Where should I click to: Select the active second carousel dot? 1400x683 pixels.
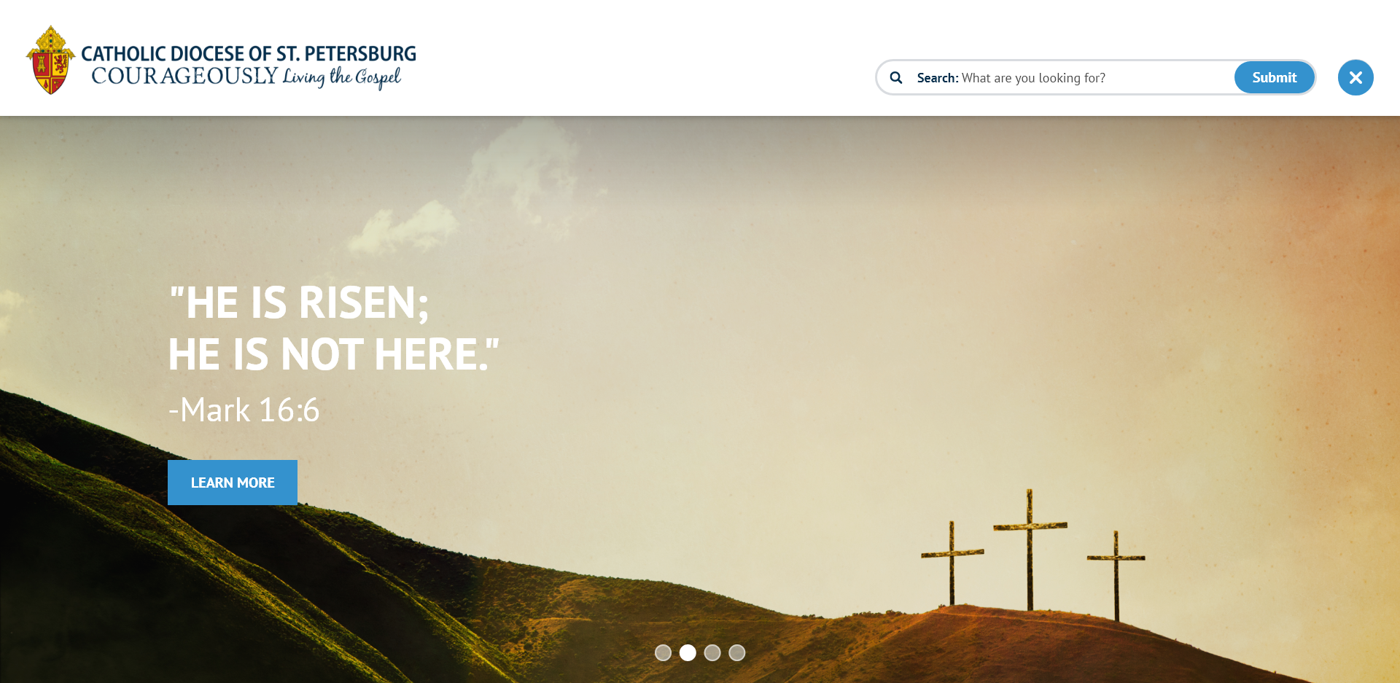click(x=688, y=652)
